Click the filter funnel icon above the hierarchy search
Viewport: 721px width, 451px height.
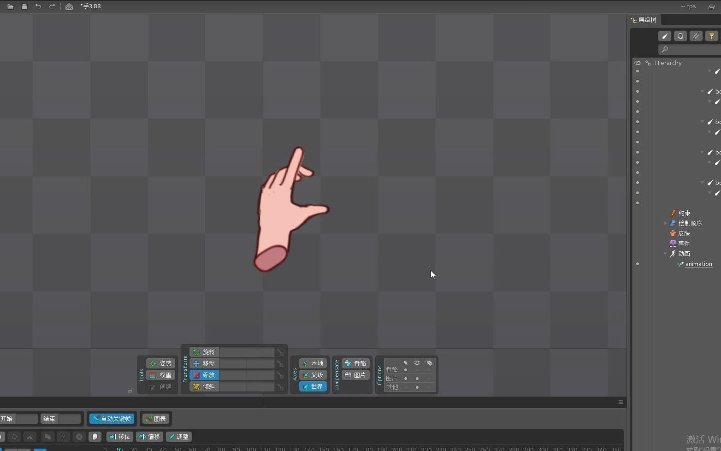coord(712,36)
